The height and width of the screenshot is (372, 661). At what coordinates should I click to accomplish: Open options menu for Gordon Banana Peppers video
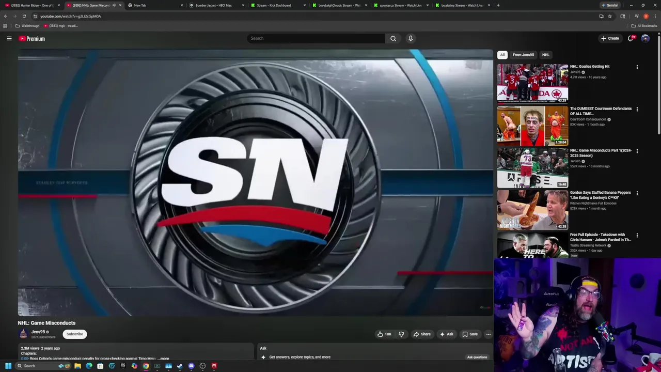click(x=637, y=193)
